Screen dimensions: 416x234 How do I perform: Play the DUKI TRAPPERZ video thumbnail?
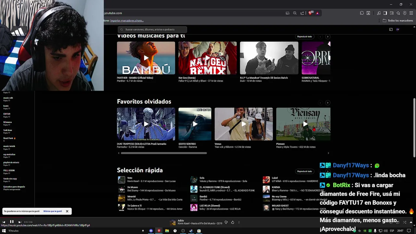point(146,124)
